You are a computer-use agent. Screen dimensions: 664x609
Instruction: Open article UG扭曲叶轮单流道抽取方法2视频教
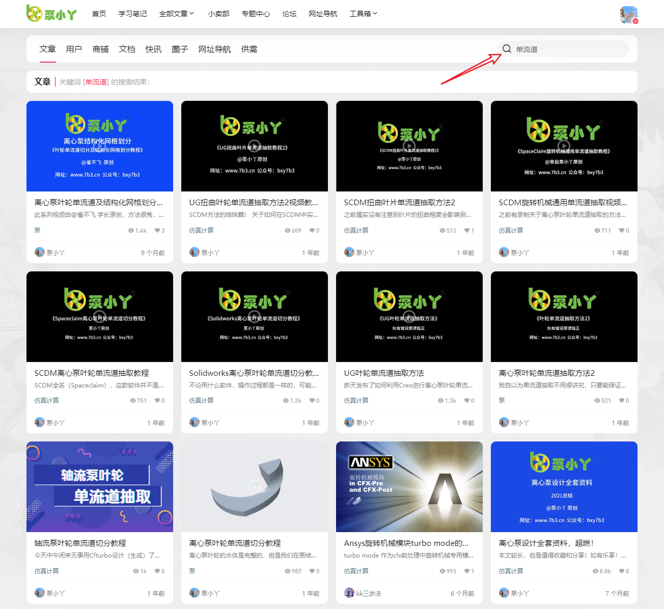[254, 203]
